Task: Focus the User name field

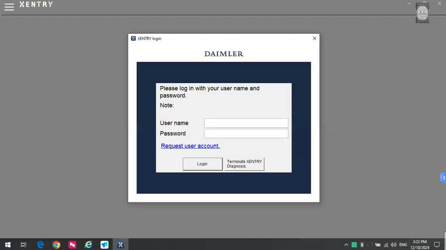Action: click(246, 123)
